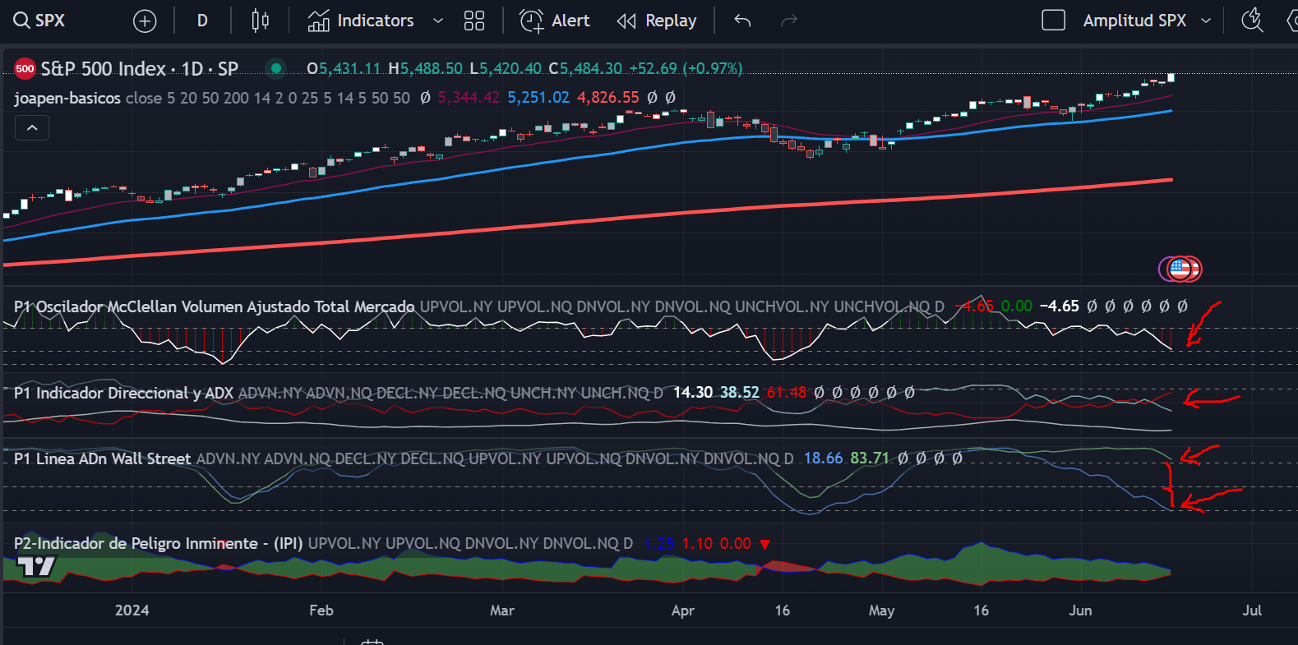Click the Feb label on time axis
Screen dimensions: 1298x645
(321, 610)
